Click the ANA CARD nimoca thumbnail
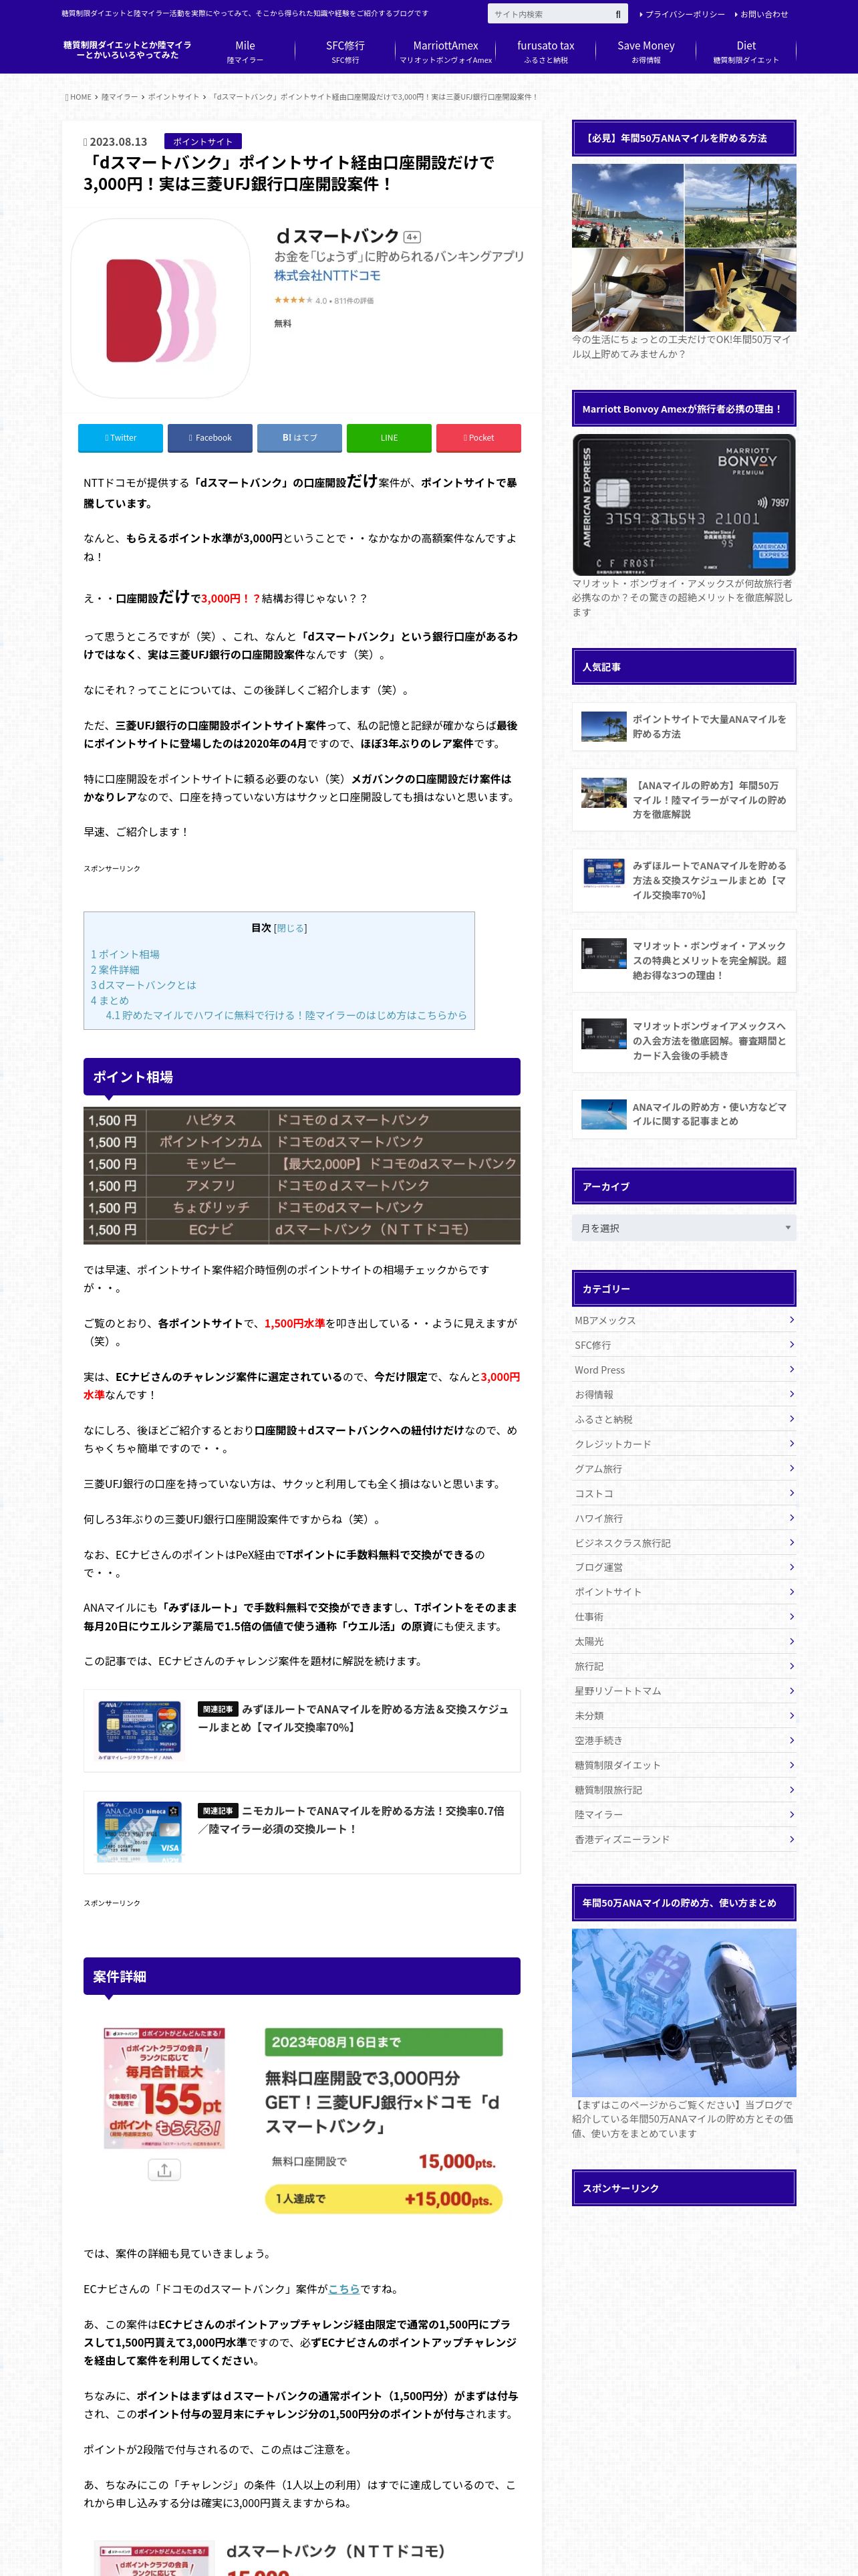 tap(140, 1832)
